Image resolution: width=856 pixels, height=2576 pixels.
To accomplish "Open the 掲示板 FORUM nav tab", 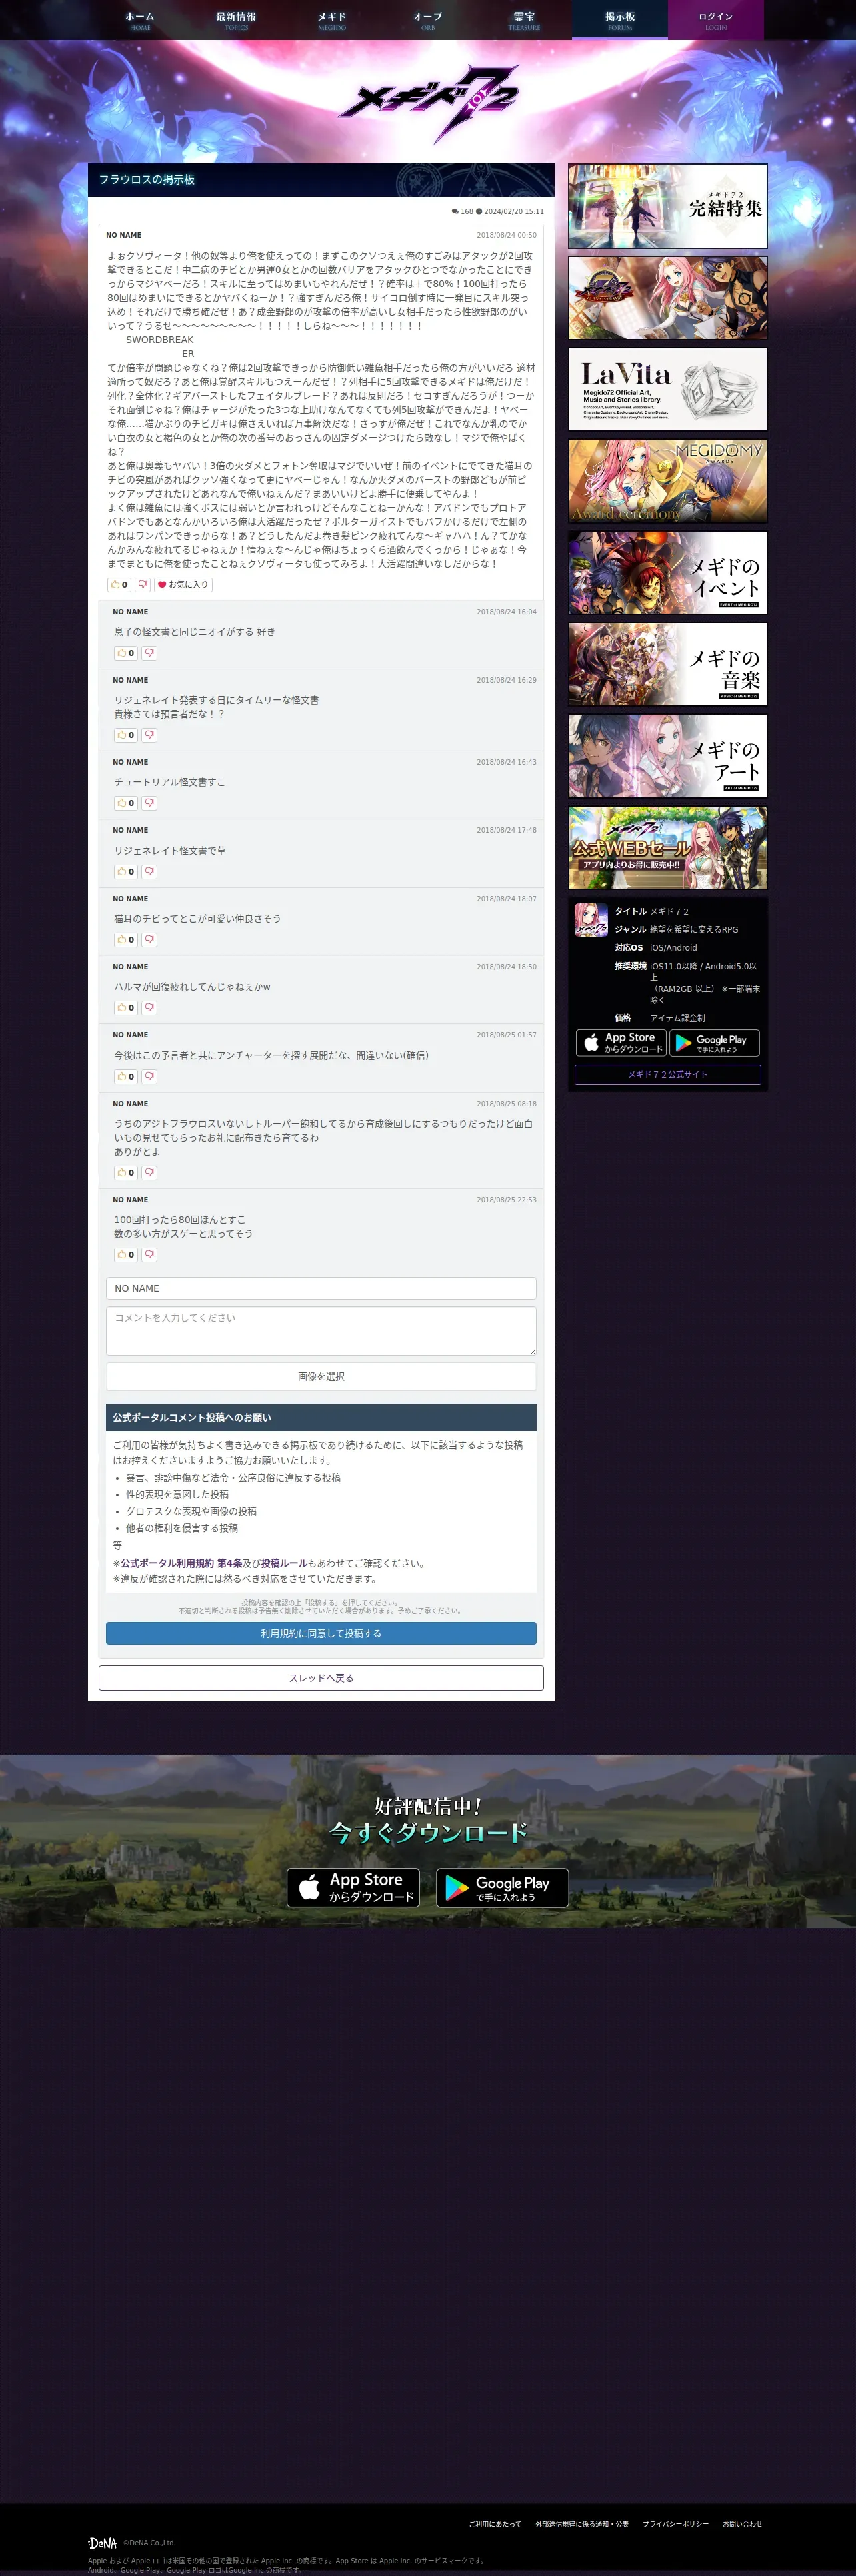I will 619,20.
